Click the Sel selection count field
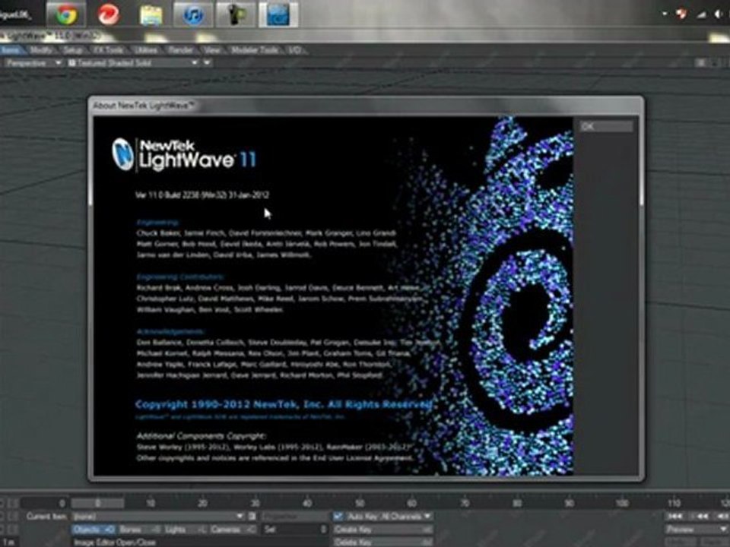The height and width of the screenshot is (547, 730). tap(296, 530)
